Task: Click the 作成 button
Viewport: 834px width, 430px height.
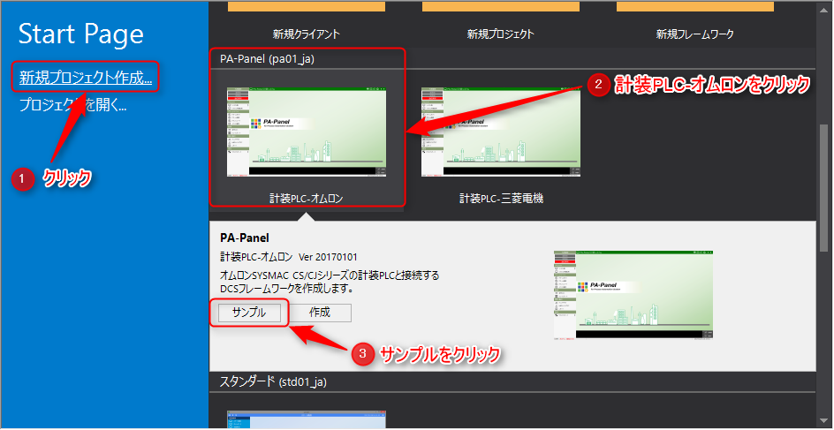Action: (320, 313)
